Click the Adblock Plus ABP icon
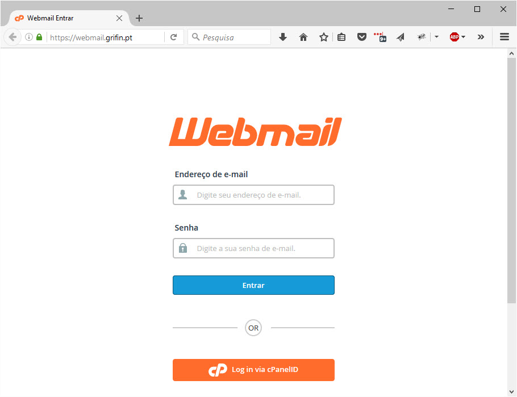This screenshot has height=397, width=517. tap(454, 37)
